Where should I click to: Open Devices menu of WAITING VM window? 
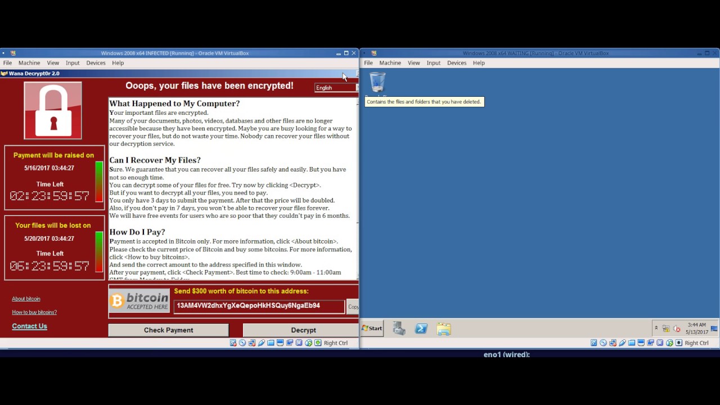[x=457, y=63]
